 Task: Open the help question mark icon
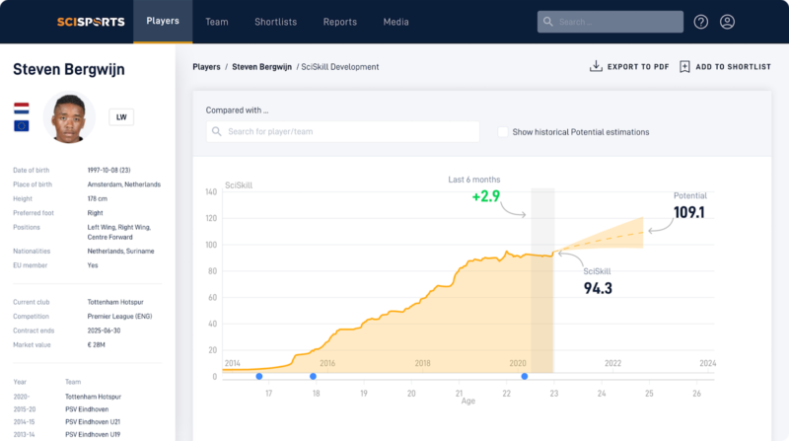click(x=701, y=22)
